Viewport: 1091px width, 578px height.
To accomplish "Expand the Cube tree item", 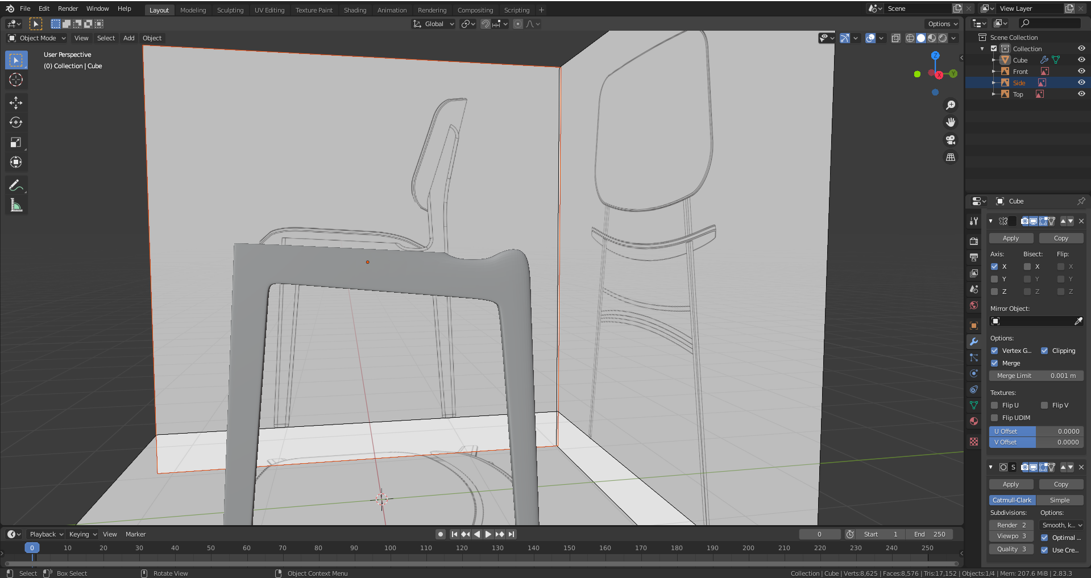I will click(994, 60).
